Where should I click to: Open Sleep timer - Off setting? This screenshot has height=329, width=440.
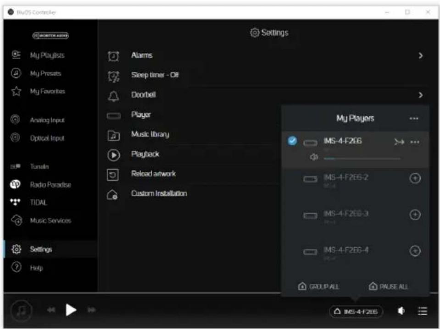[x=155, y=75]
